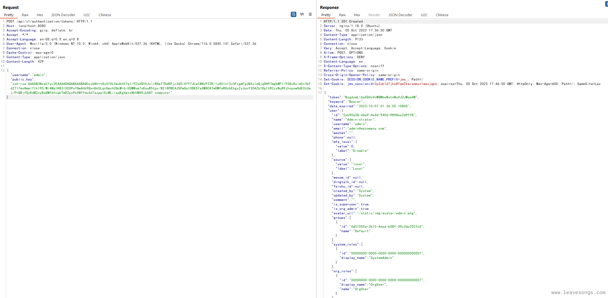Switch to the Chinese tab in Request
Viewport: 608px width, 298px height.
click(x=105, y=15)
